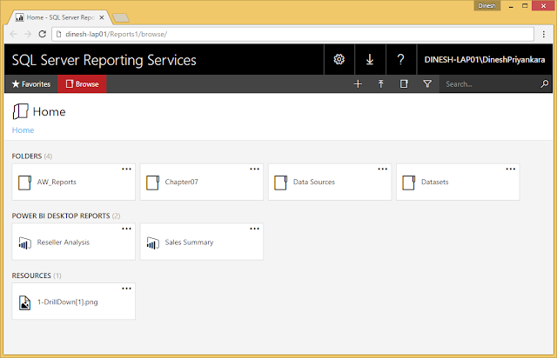Image resolution: width=557 pixels, height=358 pixels.
Task: Open ellipsis menu for Datasets
Action: tap(511, 169)
